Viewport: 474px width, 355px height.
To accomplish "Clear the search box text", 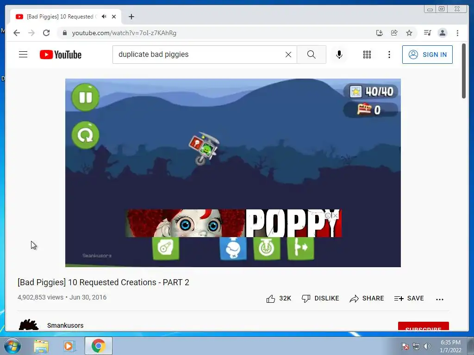I will (x=288, y=55).
